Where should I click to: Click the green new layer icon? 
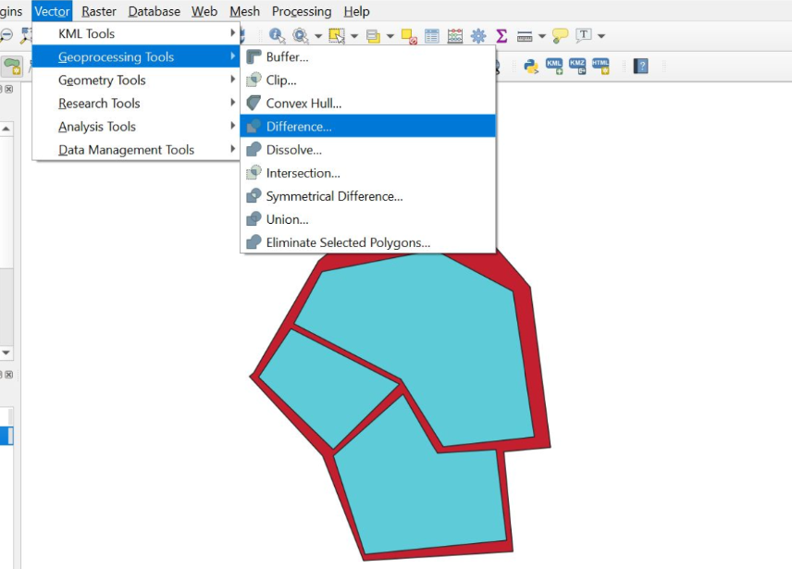pos(12,66)
